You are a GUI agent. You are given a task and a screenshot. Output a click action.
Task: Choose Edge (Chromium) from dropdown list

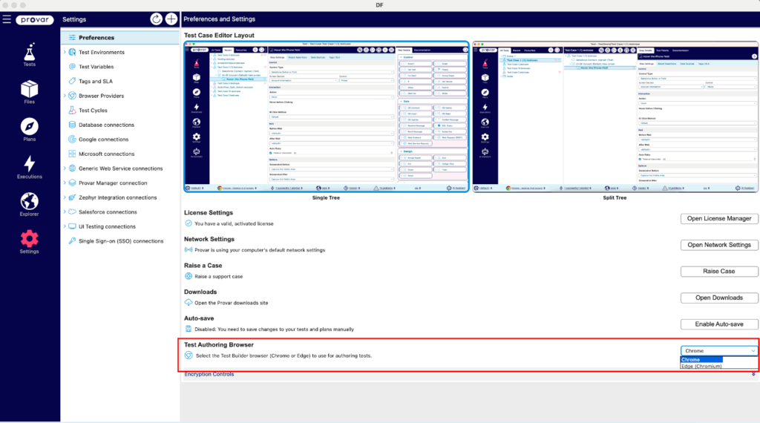701,367
